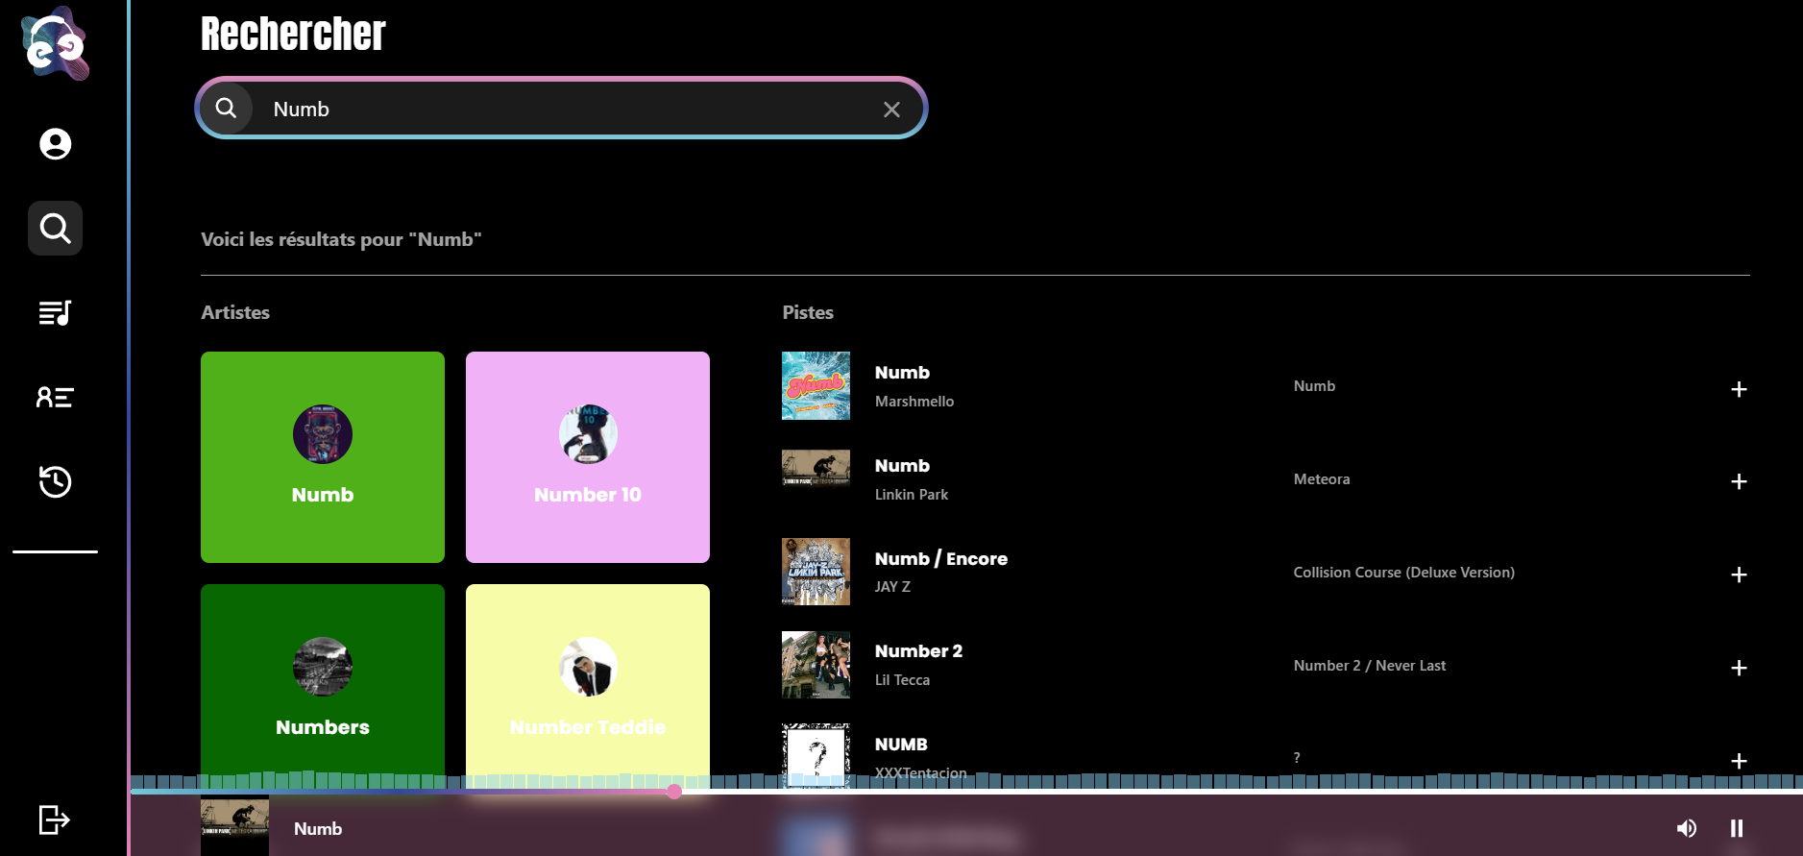This screenshot has height=856, width=1803.
Task: Select the search icon in sidebar
Action: 55,229
